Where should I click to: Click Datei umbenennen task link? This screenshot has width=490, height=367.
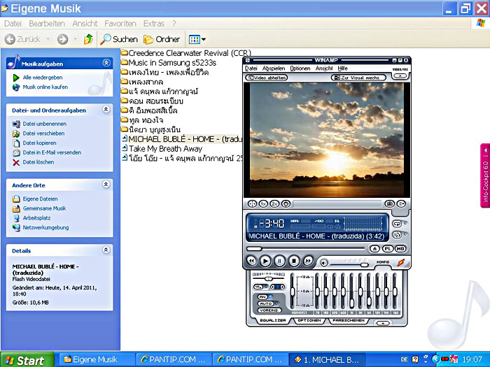tap(44, 124)
